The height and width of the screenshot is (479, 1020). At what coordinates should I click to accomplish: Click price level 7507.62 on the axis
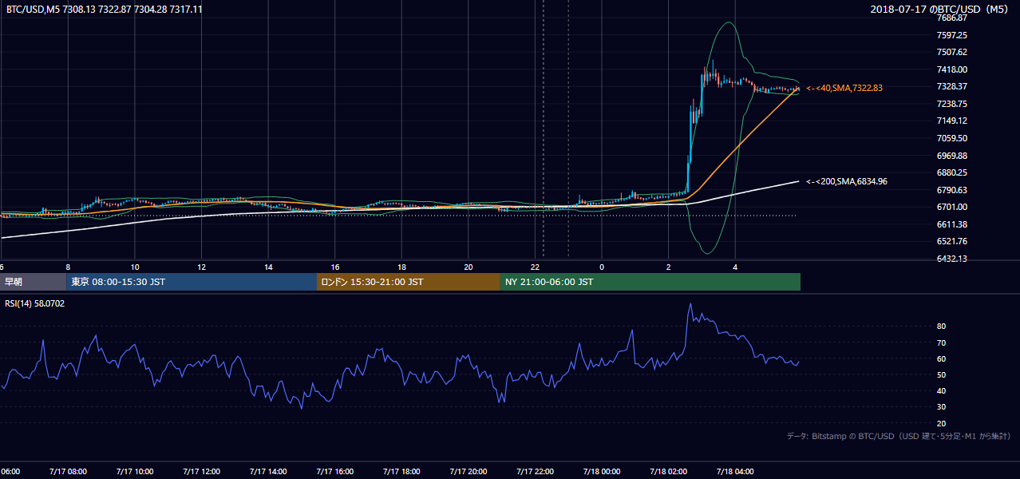click(952, 52)
